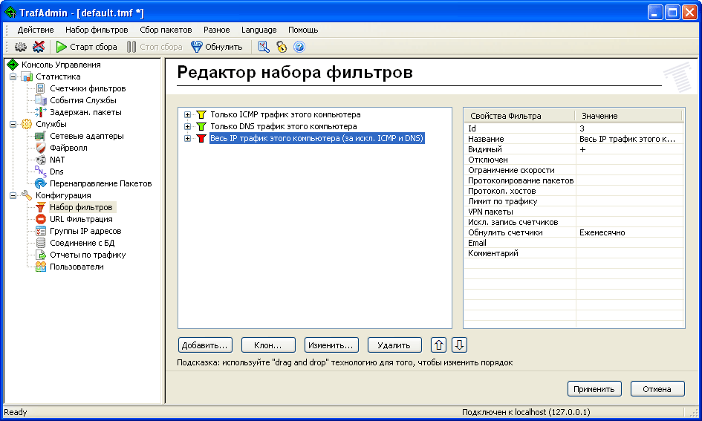Expand the 'Весь IP трафик' filter node

click(187, 139)
